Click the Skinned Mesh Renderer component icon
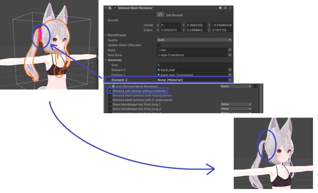Image resolution: width=318 pixels, height=193 pixels. pyautogui.click(x=110, y=8)
